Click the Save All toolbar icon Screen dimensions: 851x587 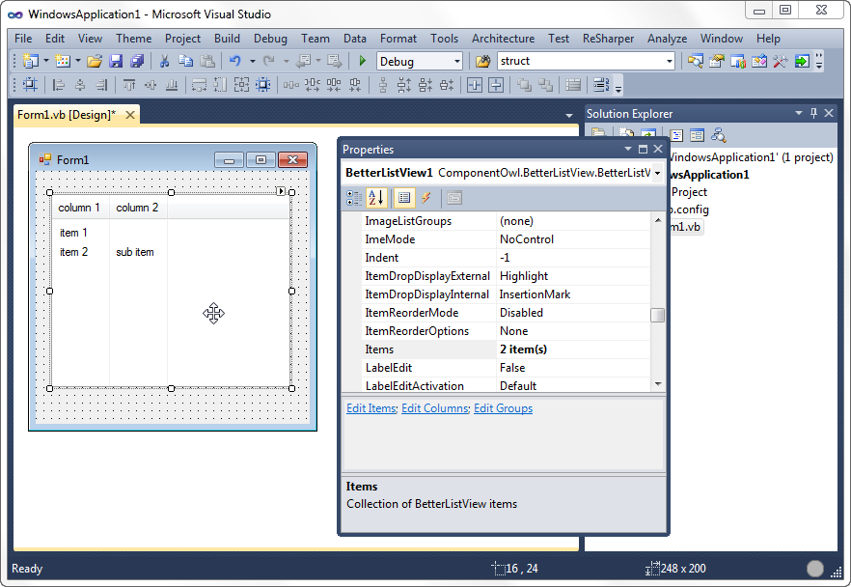136,61
